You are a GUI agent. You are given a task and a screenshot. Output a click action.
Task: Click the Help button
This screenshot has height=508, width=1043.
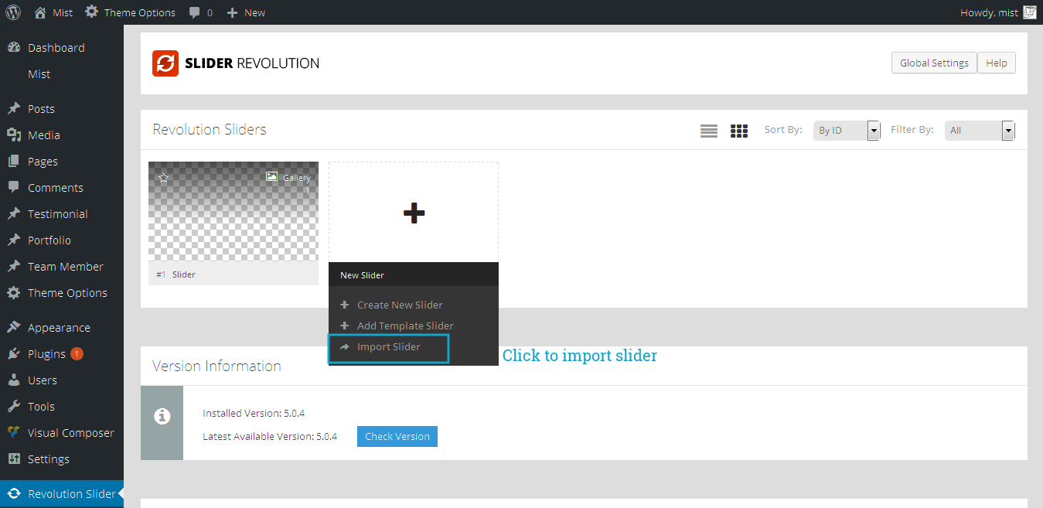(997, 63)
